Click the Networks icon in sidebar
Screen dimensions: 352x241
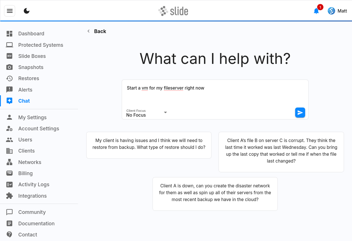point(9,162)
